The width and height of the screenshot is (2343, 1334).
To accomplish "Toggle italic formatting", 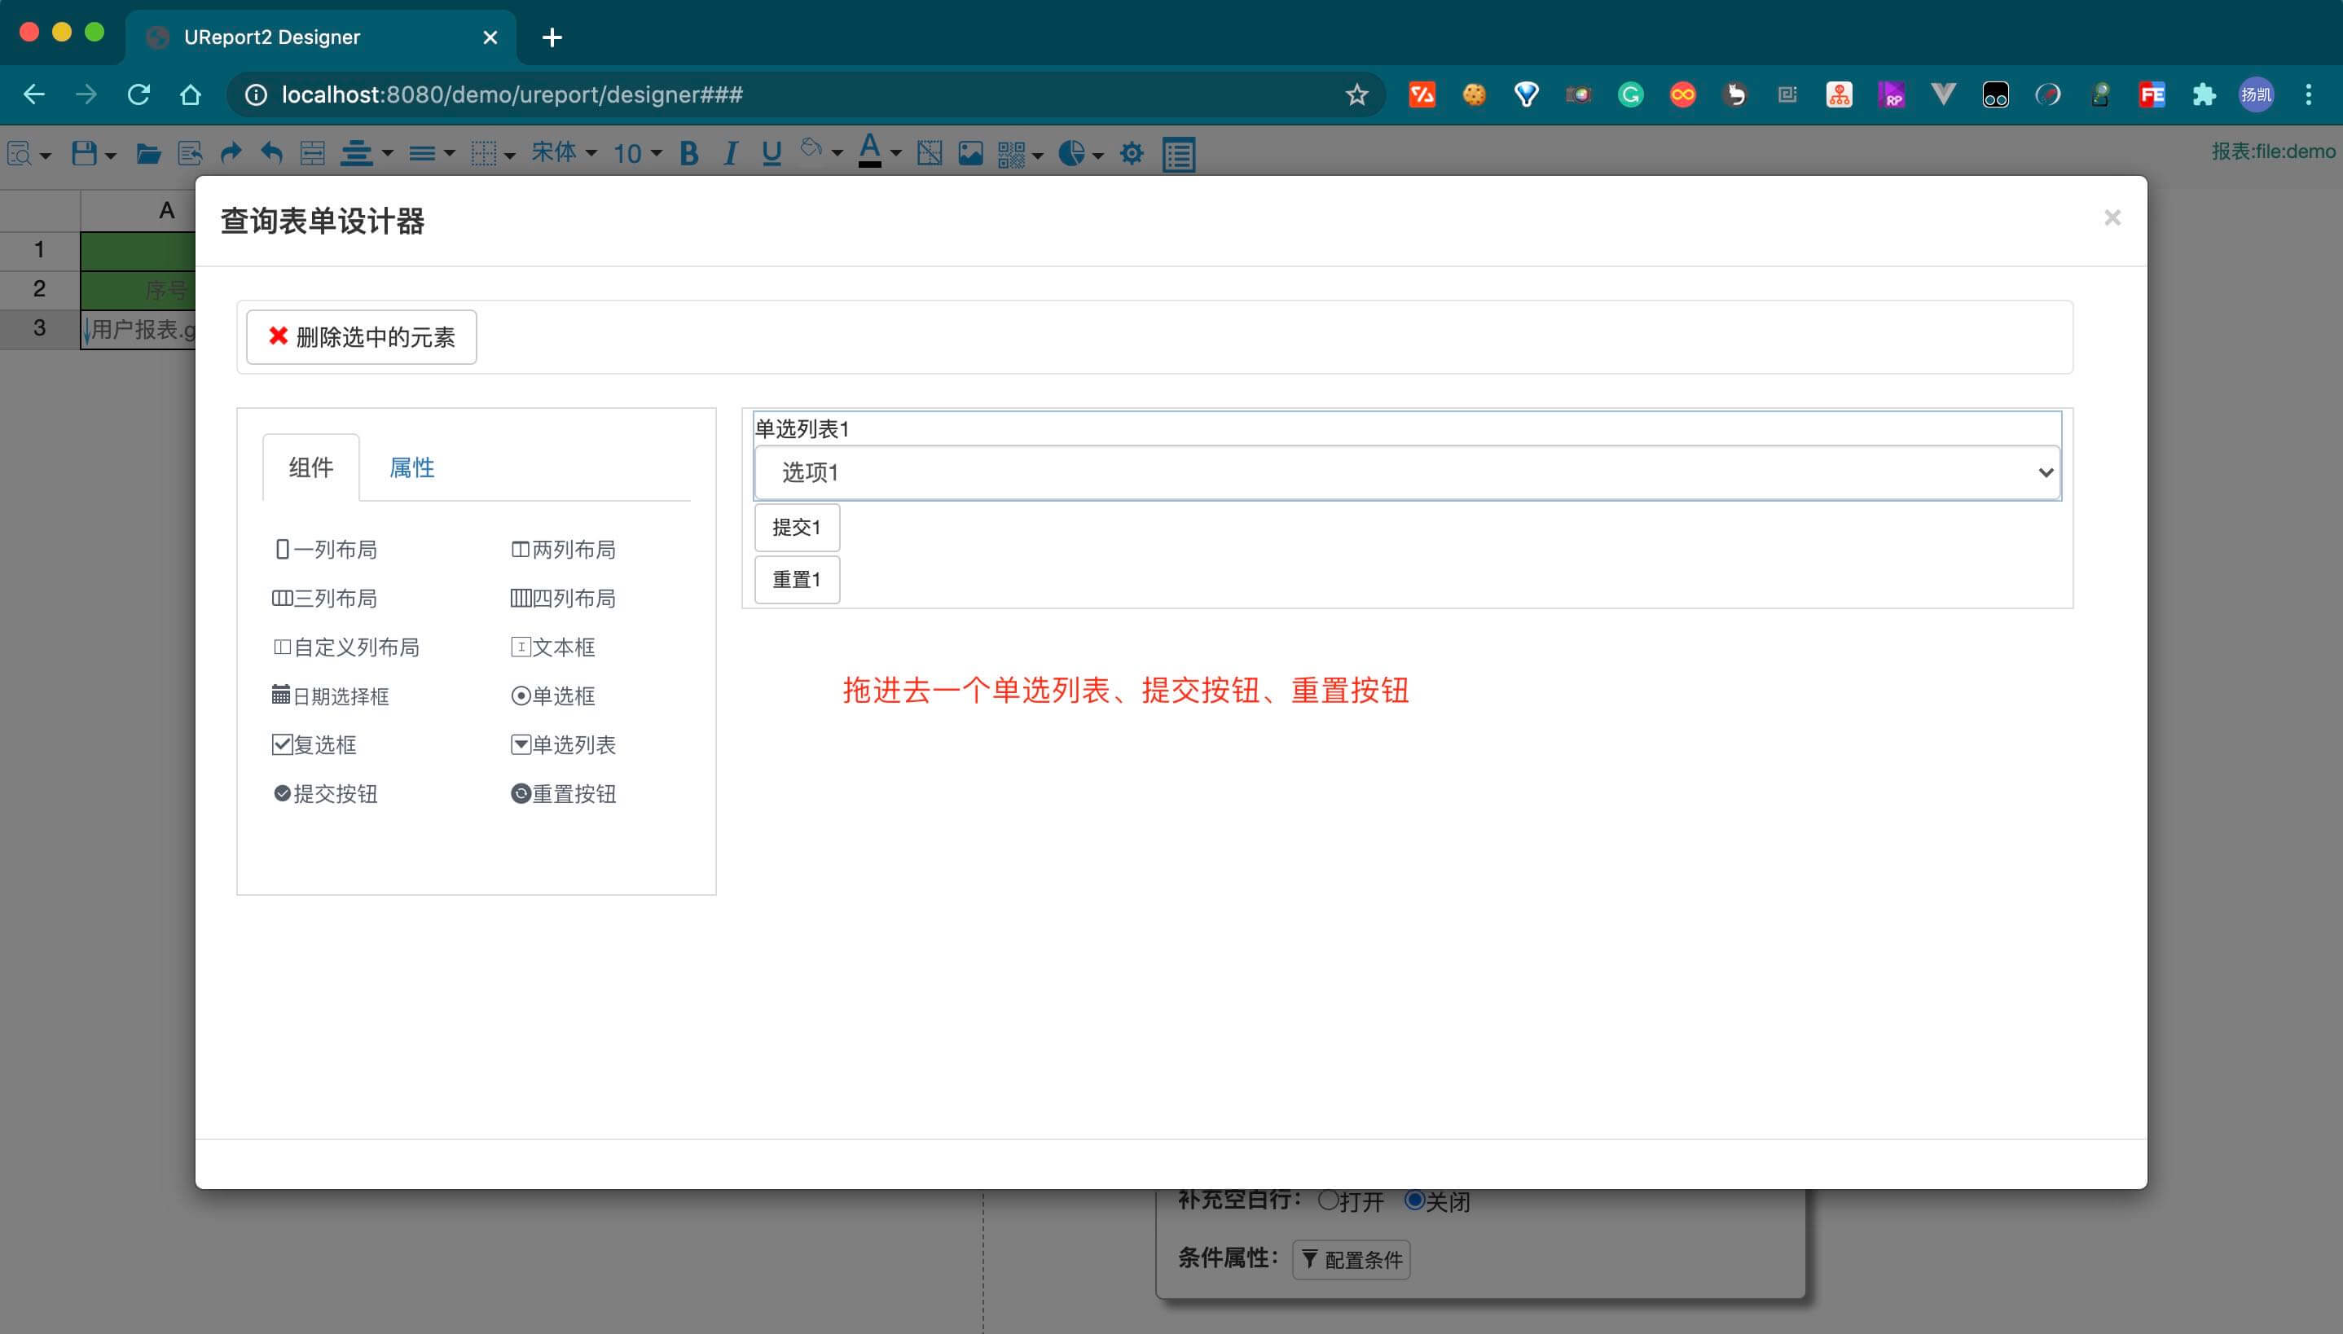I will click(x=730, y=153).
